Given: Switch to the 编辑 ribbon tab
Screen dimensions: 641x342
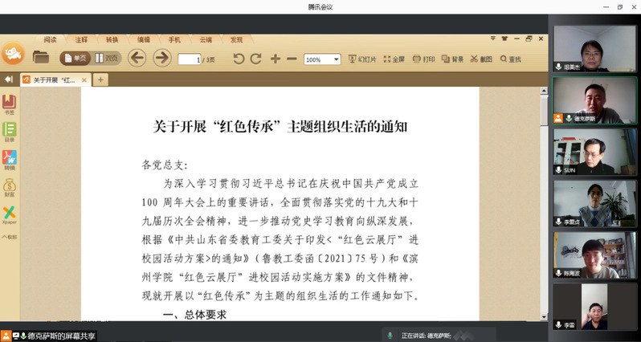Looking at the screenshot, I should [x=144, y=39].
